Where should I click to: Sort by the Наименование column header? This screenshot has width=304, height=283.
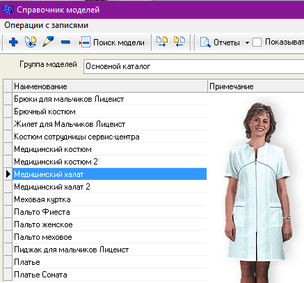point(110,86)
